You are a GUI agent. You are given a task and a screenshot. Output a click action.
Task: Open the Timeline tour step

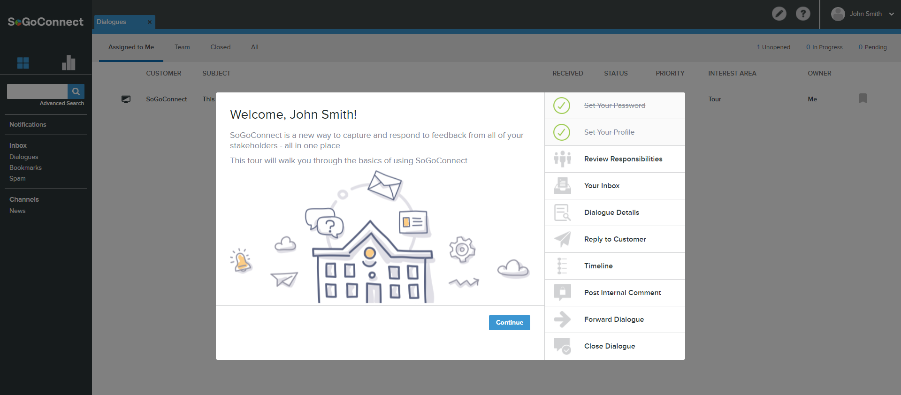click(x=615, y=266)
